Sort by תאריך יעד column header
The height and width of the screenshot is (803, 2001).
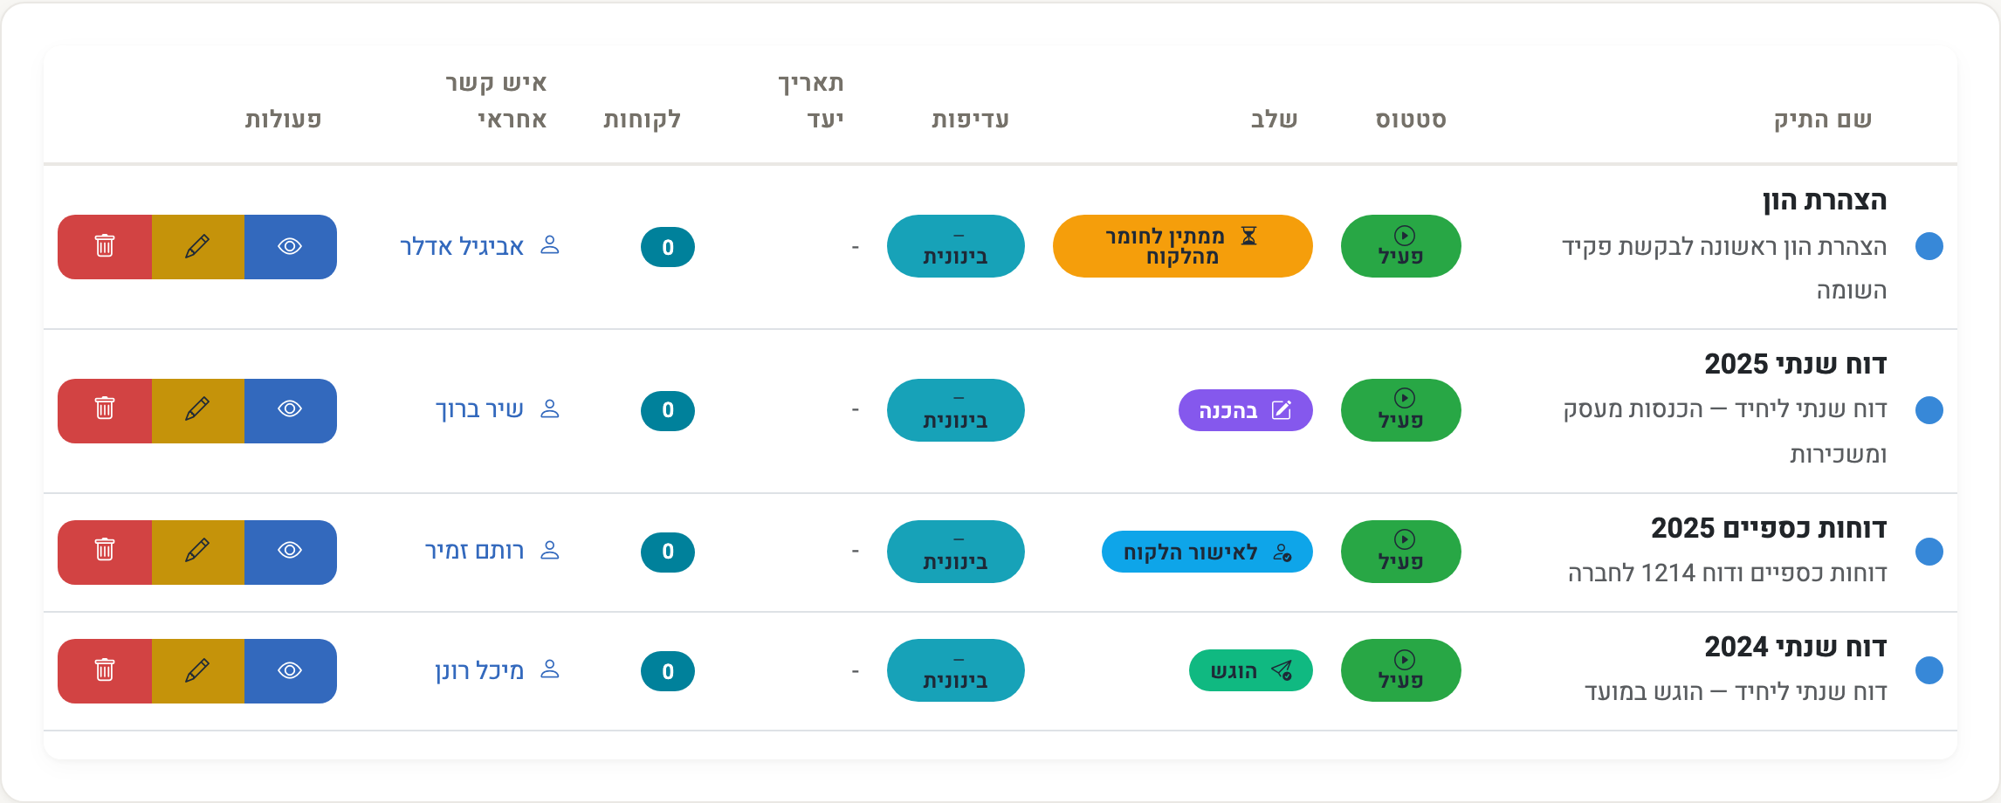(x=811, y=101)
